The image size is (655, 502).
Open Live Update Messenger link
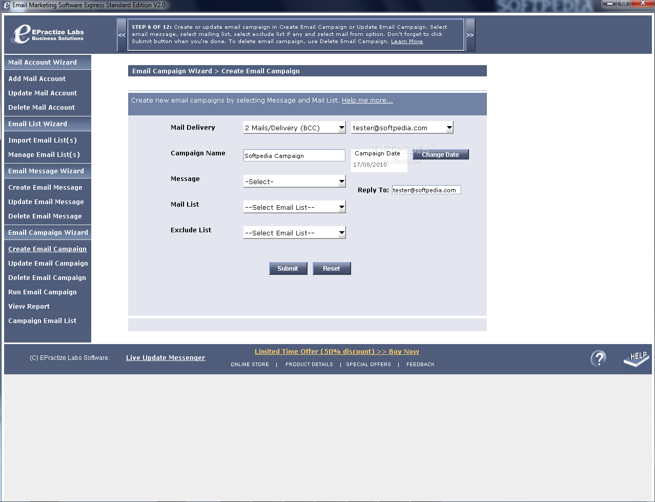(x=166, y=358)
